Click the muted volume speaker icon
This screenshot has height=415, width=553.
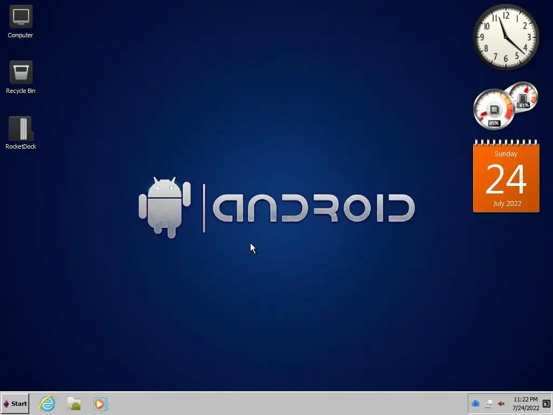pyautogui.click(x=501, y=404)
